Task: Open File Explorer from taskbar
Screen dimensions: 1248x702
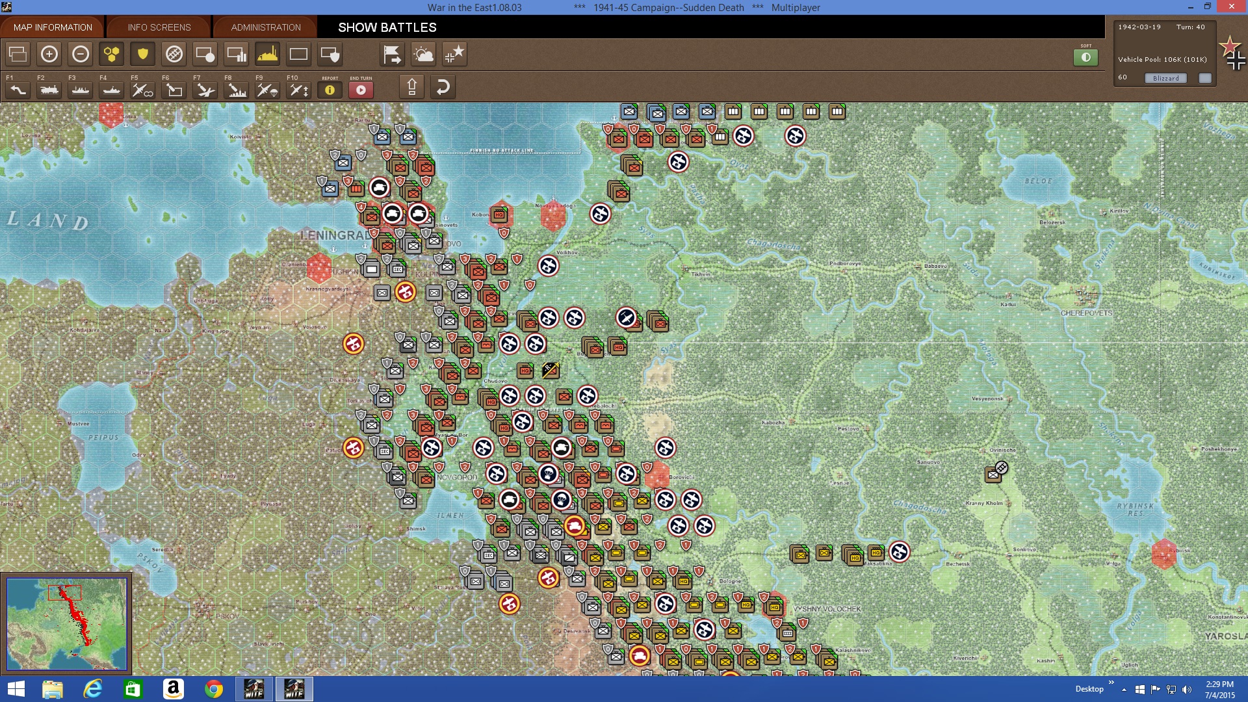Action: pyautogui.click(x=53, y=689)
